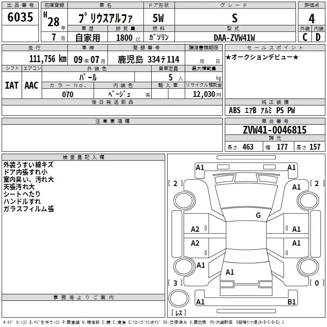Click the "G" windshield chip mark on diagram
Image resolution: width=327 pixels, height=327 pixels.
[x=258, y=215]
